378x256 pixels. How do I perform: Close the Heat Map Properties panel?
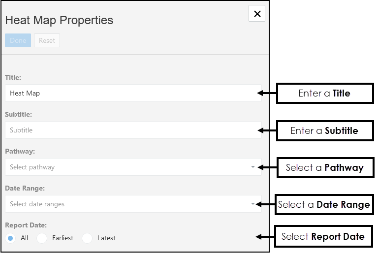pos(257,14)
